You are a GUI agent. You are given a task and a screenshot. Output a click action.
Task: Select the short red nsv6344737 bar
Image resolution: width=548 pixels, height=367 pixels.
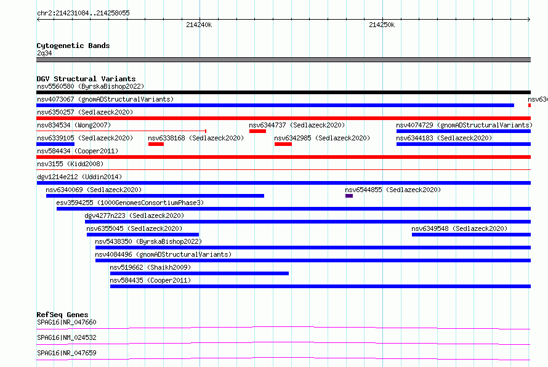point(257,131)
